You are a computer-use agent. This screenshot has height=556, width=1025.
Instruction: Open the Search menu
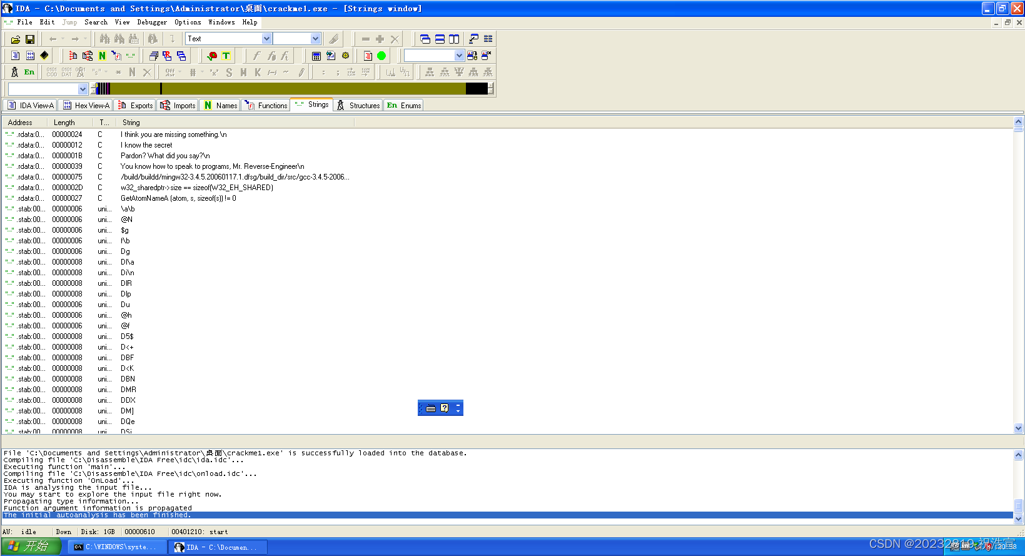pos(96,22)
